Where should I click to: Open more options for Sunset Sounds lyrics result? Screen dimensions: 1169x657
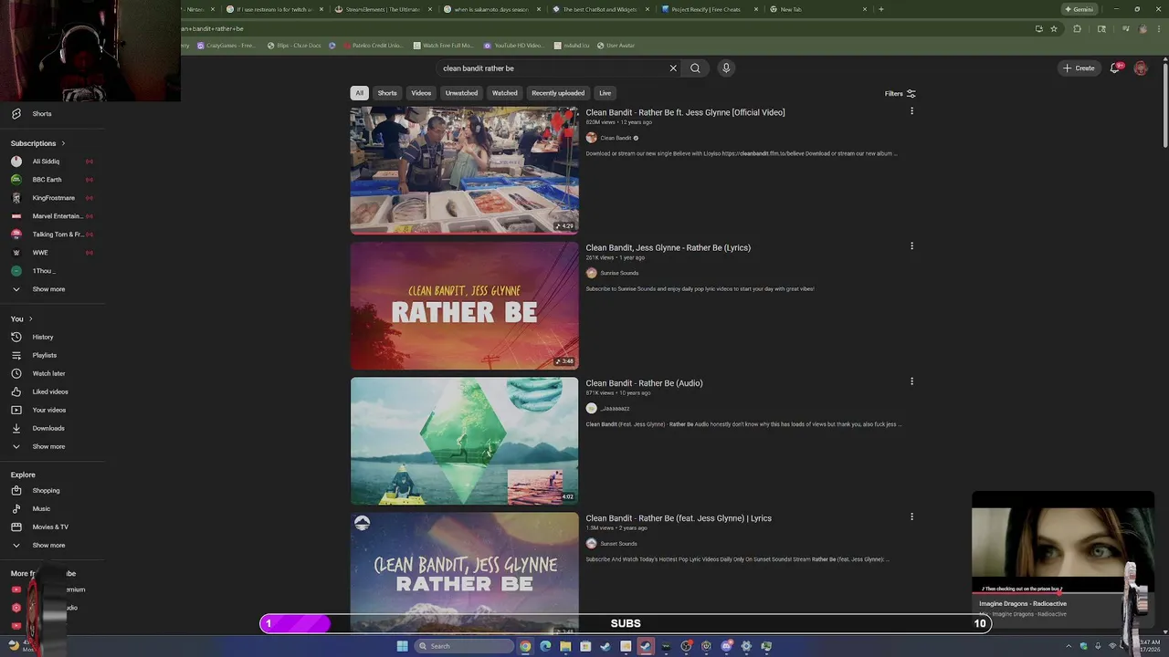tap(911, 516)
